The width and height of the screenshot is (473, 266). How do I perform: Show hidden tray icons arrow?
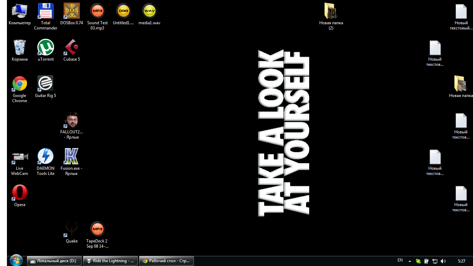click(x=410, y=261)
